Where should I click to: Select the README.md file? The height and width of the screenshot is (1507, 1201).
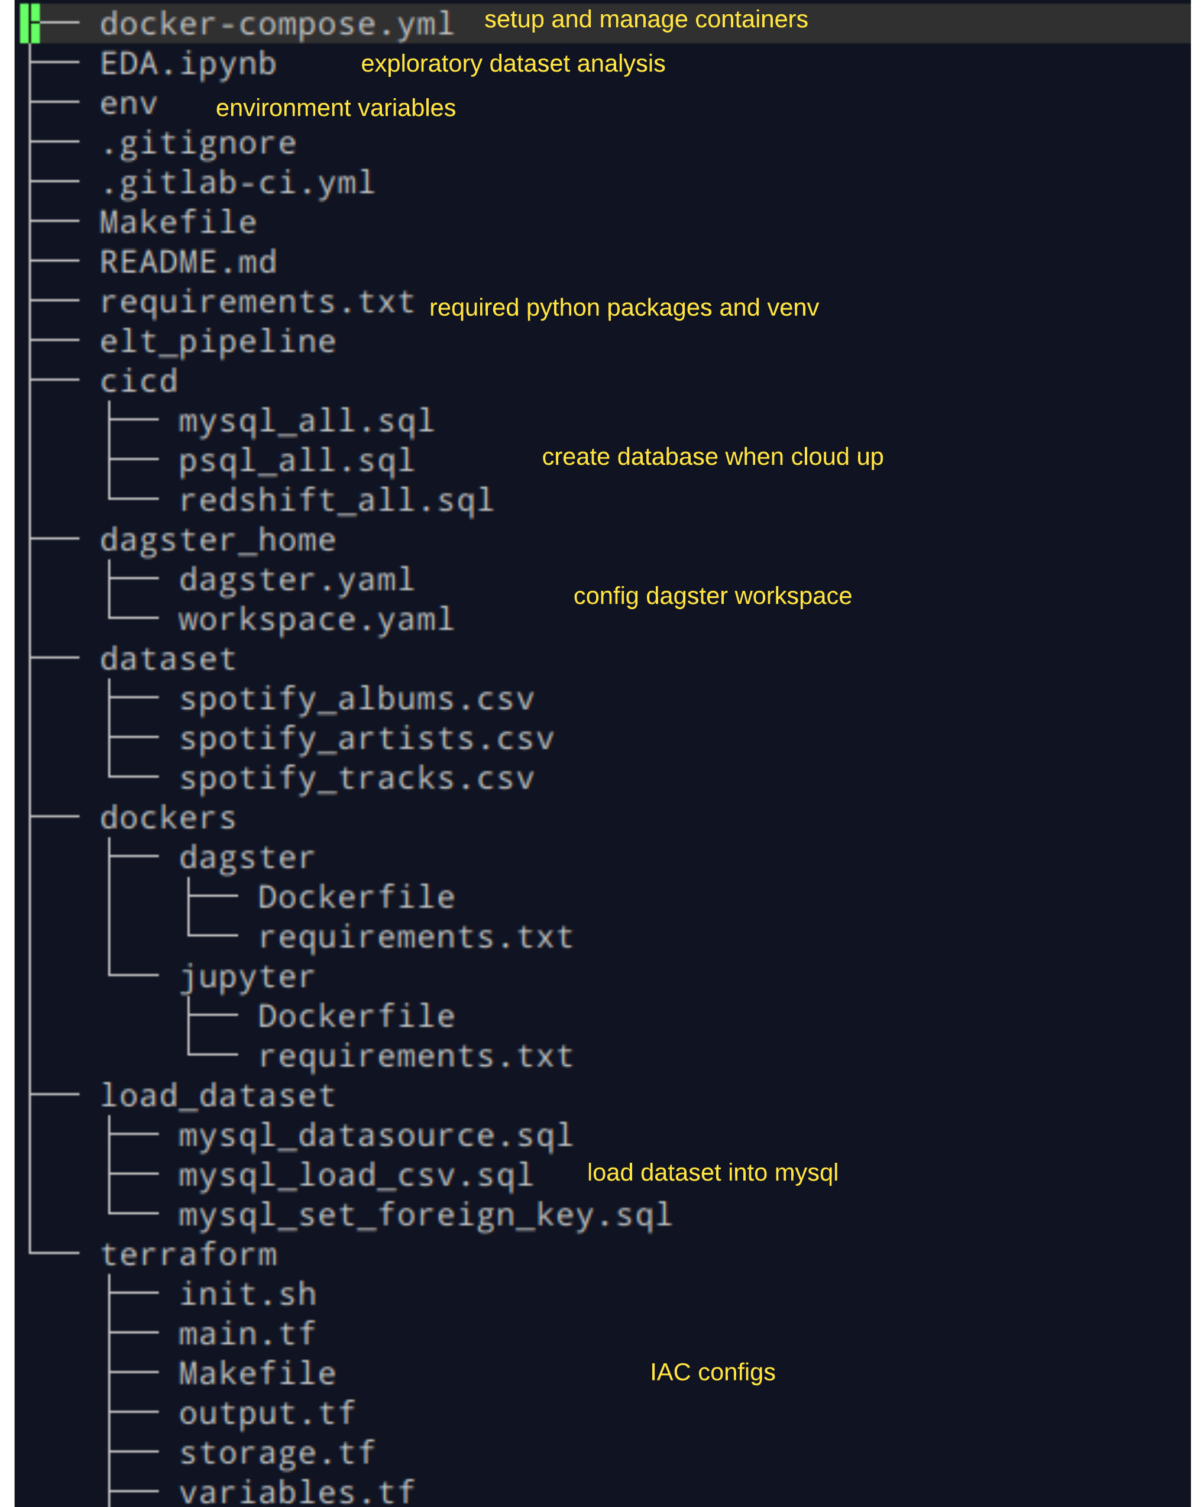click(188, 262)
